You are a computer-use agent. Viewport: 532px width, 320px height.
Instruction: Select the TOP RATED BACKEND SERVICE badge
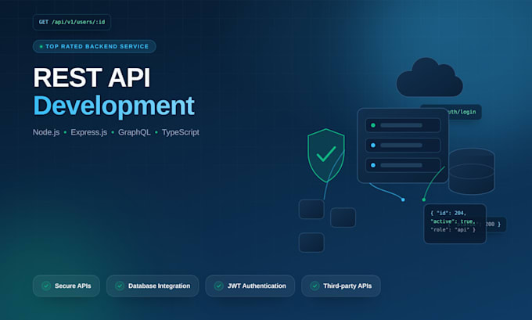[x=95, y=46]
